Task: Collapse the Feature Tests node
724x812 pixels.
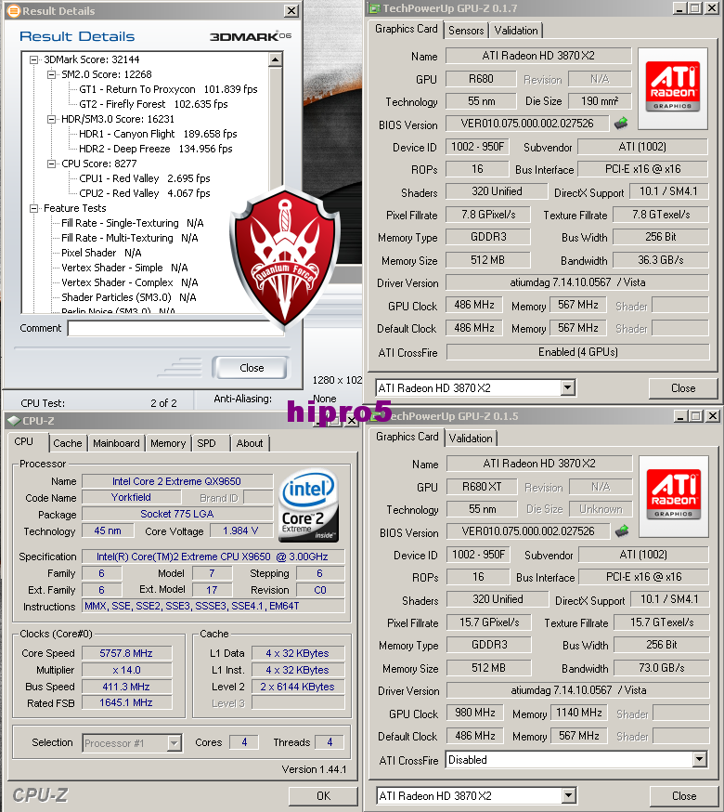Action: (34, 208)
